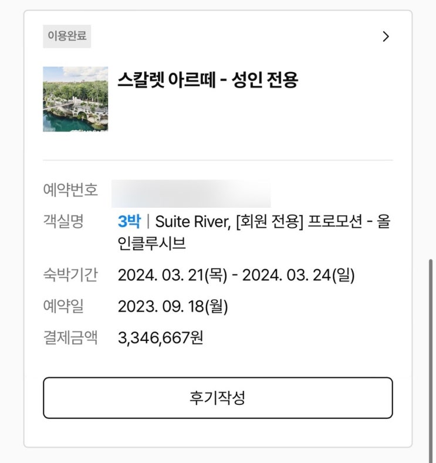Click the 예약일 label
The image size is (436, 463).
(63, 306)
